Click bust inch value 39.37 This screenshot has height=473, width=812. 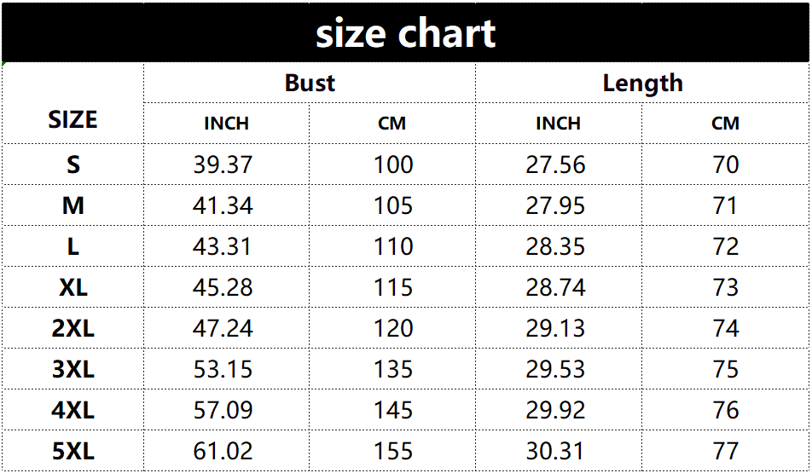coord(223,164)
